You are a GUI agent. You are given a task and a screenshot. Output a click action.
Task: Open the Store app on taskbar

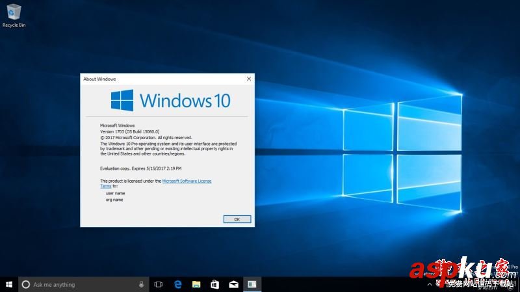tap(215, 284)
